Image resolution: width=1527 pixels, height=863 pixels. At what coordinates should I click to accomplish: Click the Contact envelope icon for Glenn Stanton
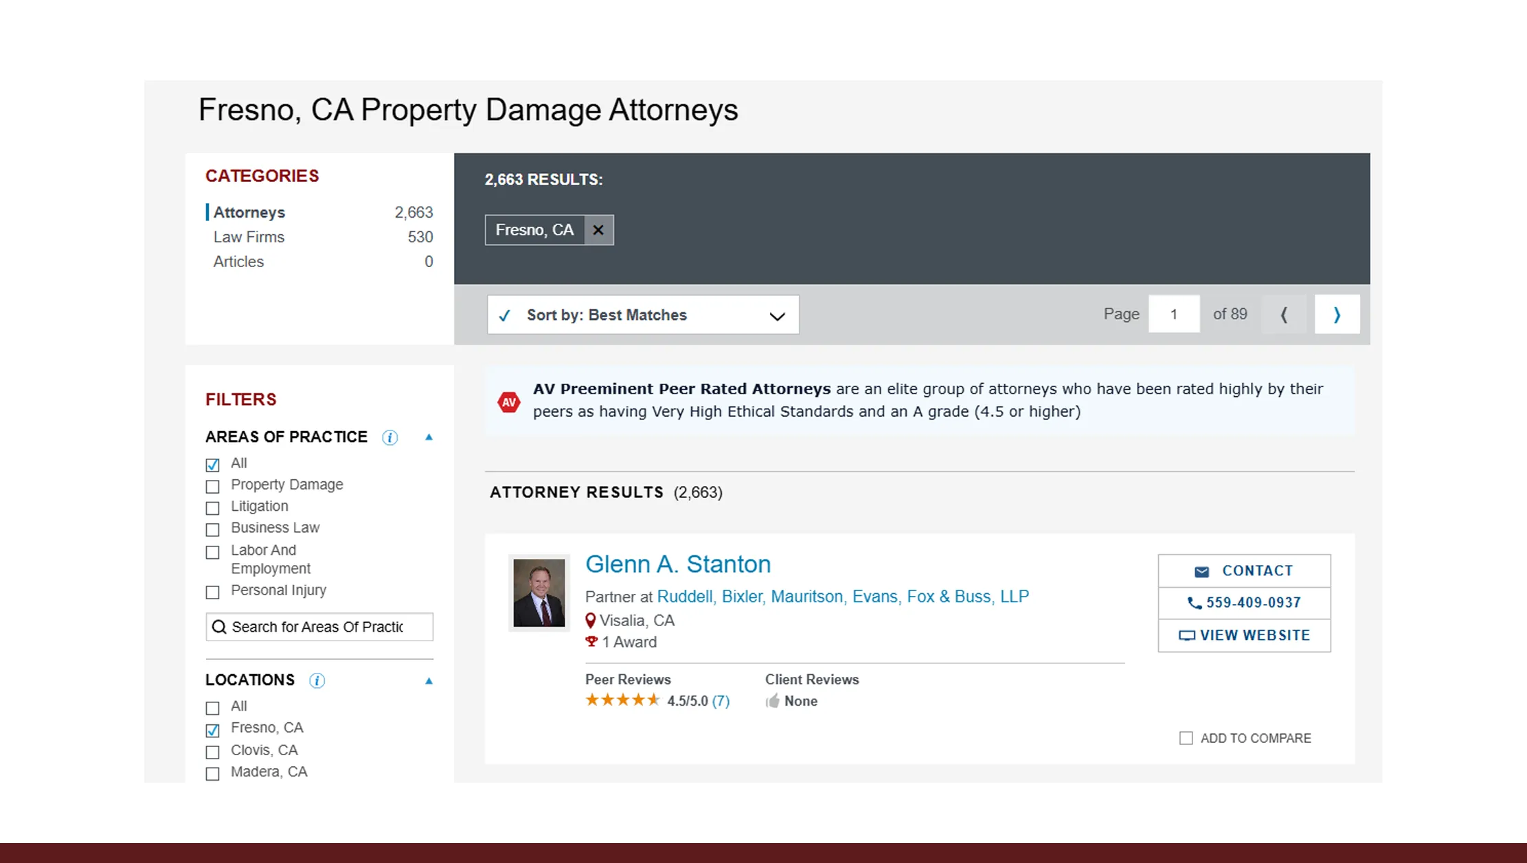(x=1202, y=571)
